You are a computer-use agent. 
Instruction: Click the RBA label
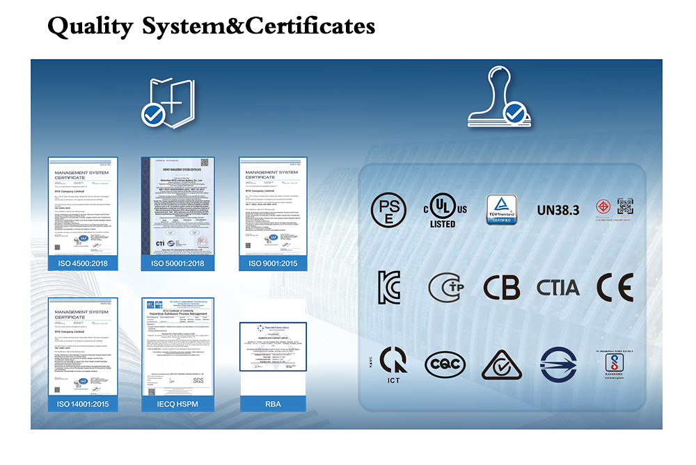tap(273, 404)
